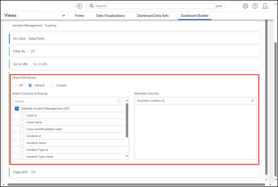Screen dimensions: 278x187
Task: Click the three-dots icon in search bar
Action: pyautogui.click(x=218, y=6)
